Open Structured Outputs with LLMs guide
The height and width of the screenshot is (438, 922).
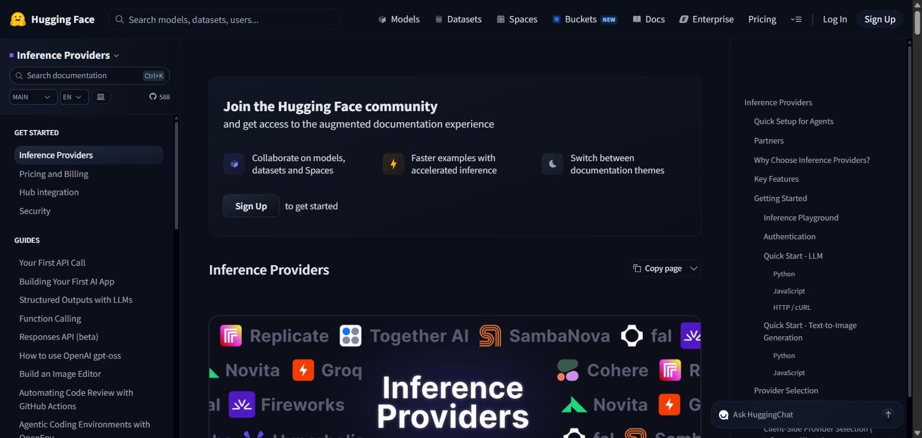click(76, 300)
